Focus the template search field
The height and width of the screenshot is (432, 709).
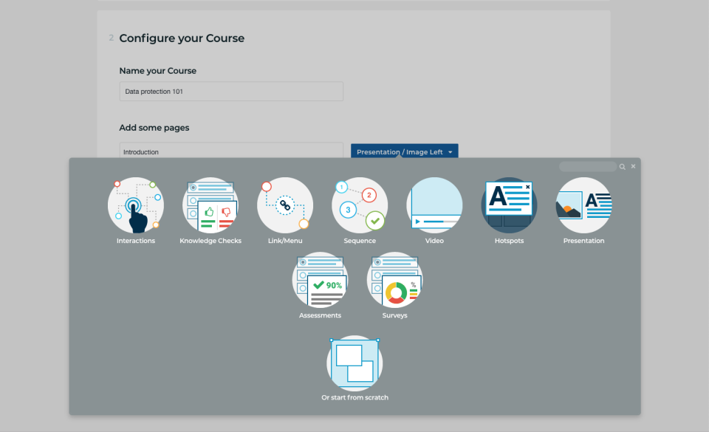588,167
